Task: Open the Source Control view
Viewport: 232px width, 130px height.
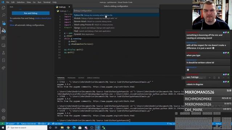Action: coord(3,23)
